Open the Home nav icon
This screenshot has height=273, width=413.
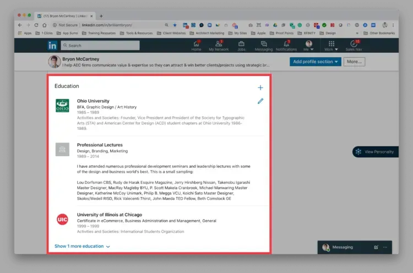(x=196, y=46)
